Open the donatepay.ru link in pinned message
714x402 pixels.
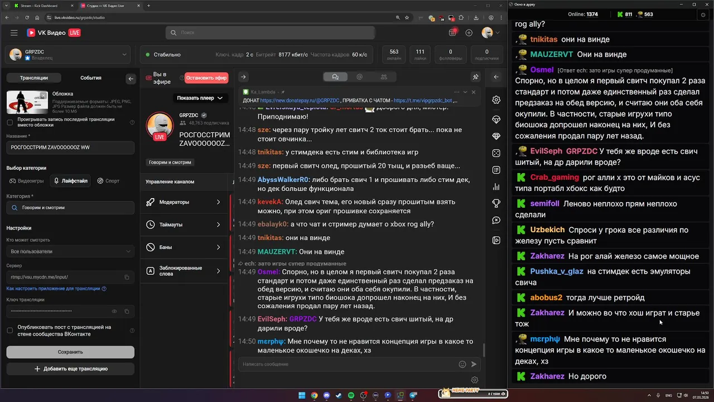point(300,100)
